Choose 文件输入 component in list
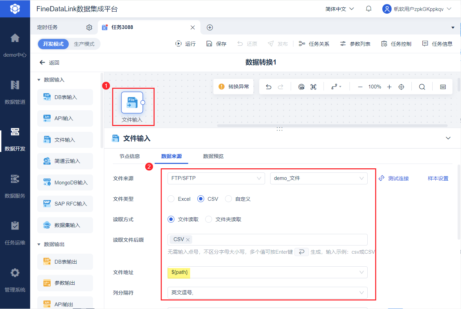The width and height of the screenshot is (461, 309). (65, 140)
